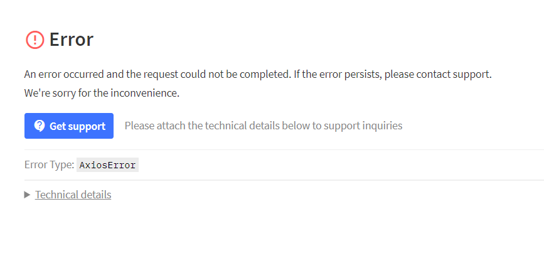Image resolution: width=544 pixels, height=258 pixels.
Task: Click the divider line above Error Type
Action: 284,149
